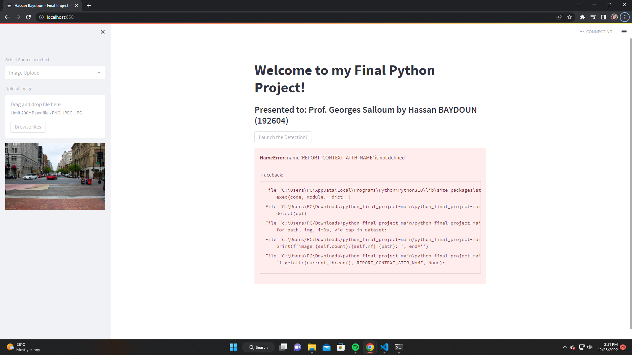Screen dimensions: 632x355
Task: Click the red notification count badge
Action: point(623,347)
